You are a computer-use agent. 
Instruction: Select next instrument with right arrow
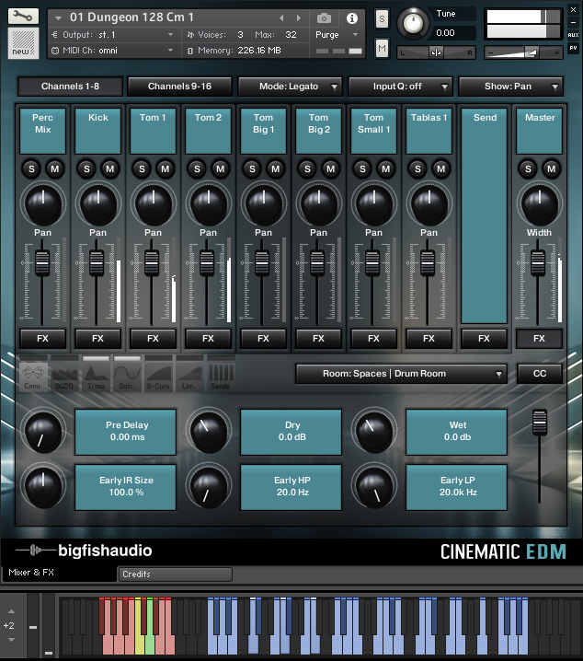[299, 18]
